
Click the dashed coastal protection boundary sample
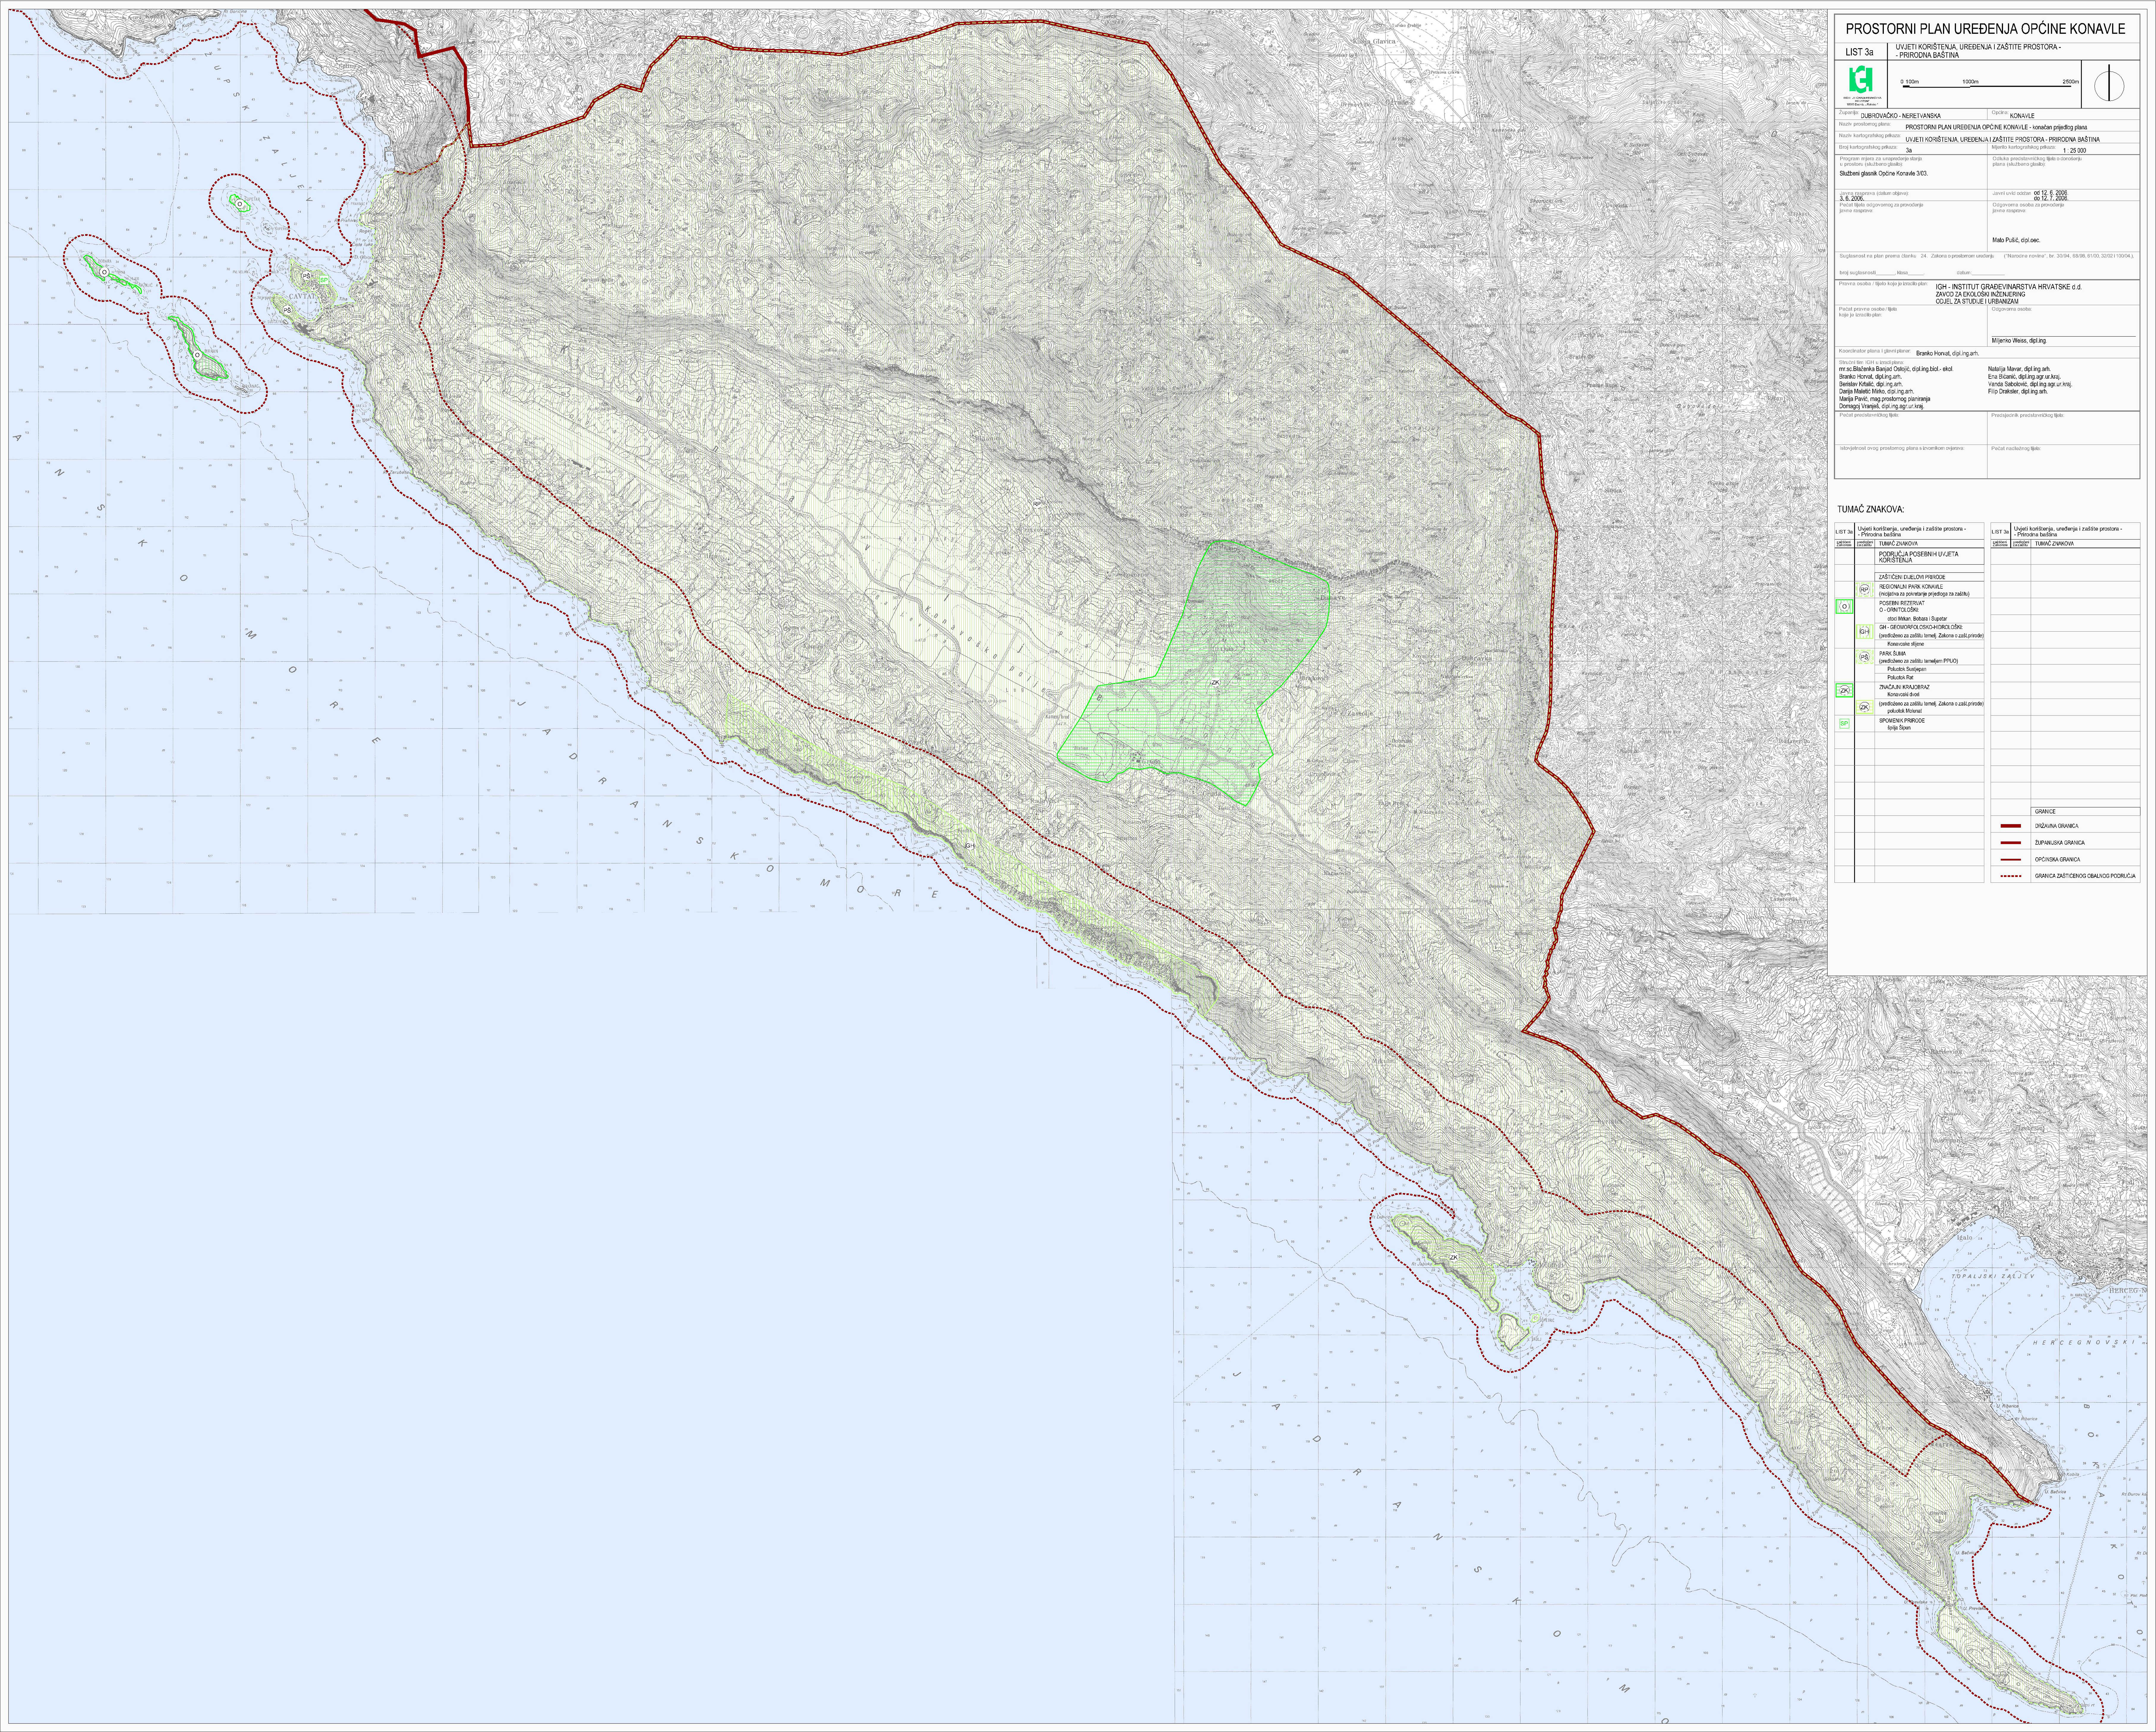click(x=2011, y=876)
